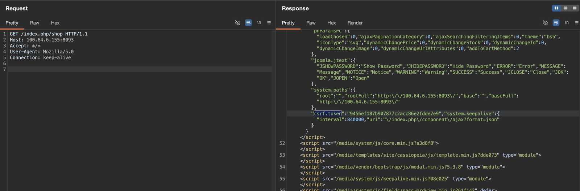Select side-by-side split layout icon
The image size is (580, 191).
pyautogui.click(x=556, y=8)
